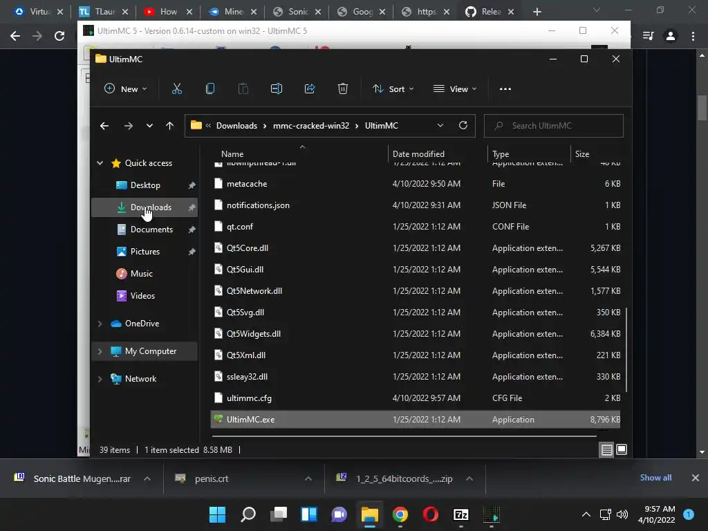
Task: Expand the Network tree node
Action: point(100,379)
